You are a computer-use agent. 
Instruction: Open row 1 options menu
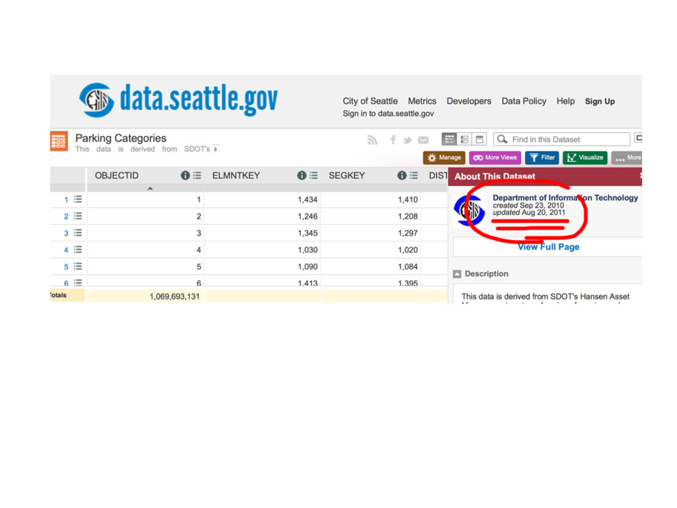(78, 199)
